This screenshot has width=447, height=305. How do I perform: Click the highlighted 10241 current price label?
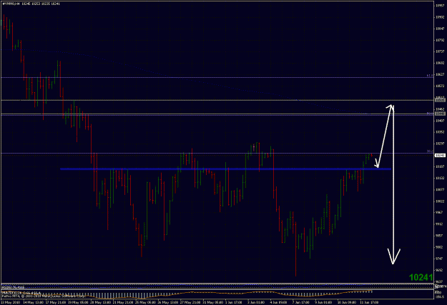440,155
